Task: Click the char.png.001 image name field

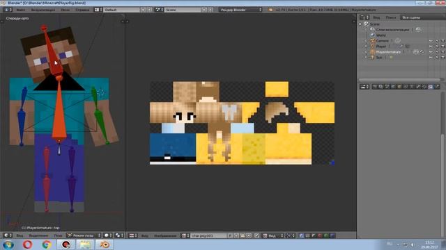Action: (x=209, y=235)
